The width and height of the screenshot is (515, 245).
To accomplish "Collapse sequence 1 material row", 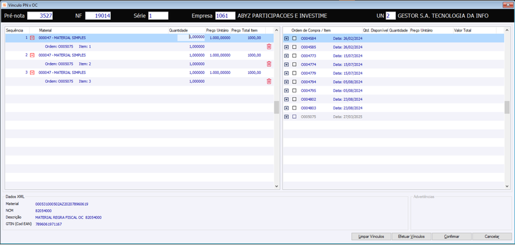I will (x=32, y=38).
